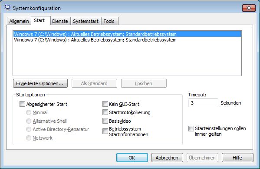This screenshot has width=260, height=169.
Task: Enable the Abgesicherter Start checkbox
Action: pos(22,104)
